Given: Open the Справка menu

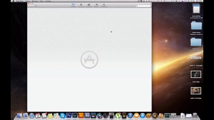Looking at the screenshot, I should tap(48, 1).
